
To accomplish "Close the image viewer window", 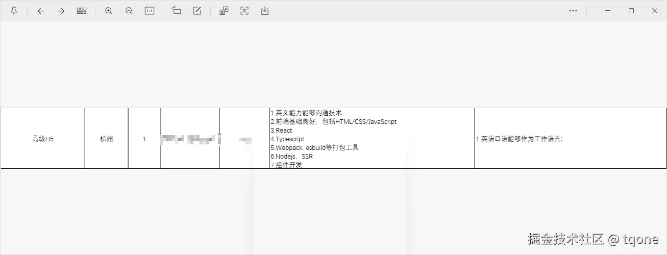I will (x=655, y=11).
